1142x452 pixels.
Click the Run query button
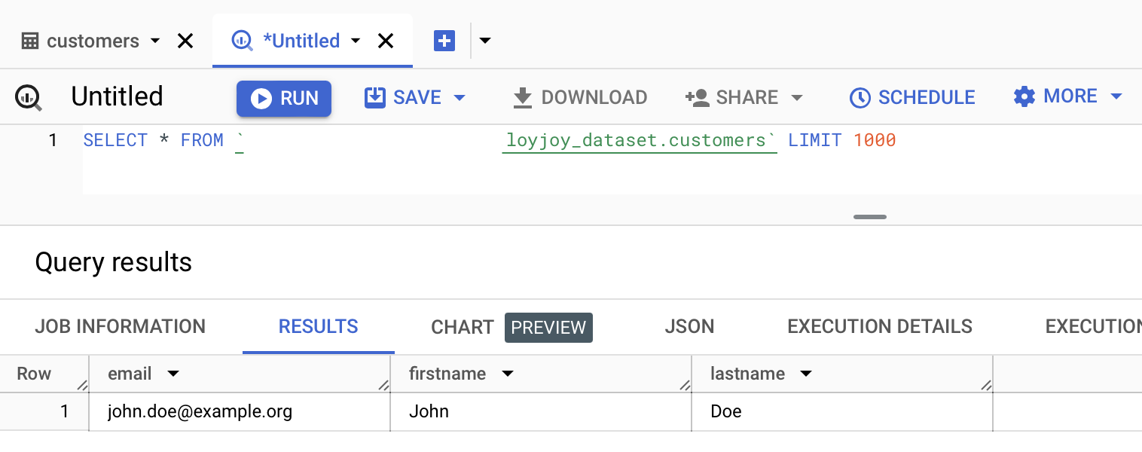(284, 99)
